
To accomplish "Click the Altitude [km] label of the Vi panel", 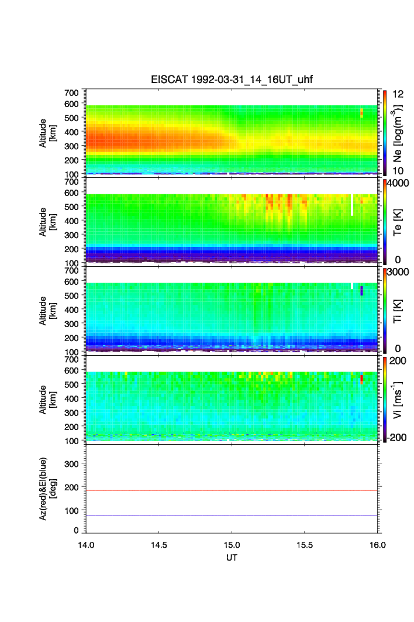I will pos(47,400).
